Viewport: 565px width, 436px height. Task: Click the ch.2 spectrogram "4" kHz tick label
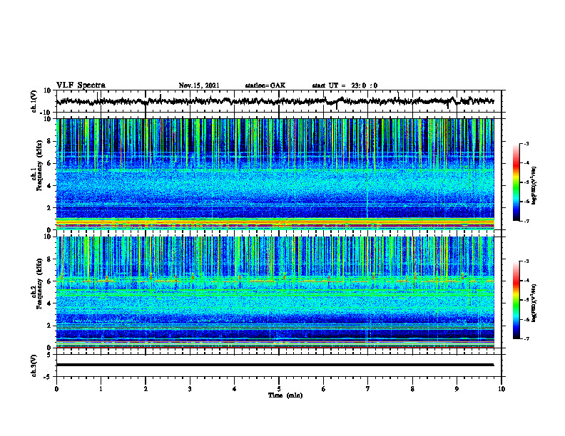[x=50, y=303]
